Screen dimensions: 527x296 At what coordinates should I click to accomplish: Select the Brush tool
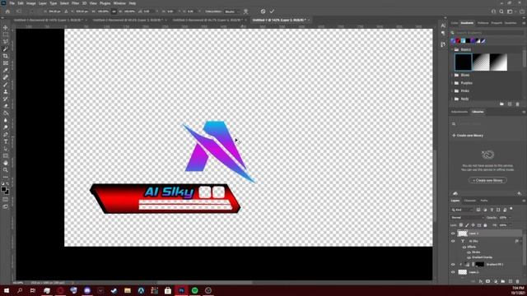[x=6, y=84]
